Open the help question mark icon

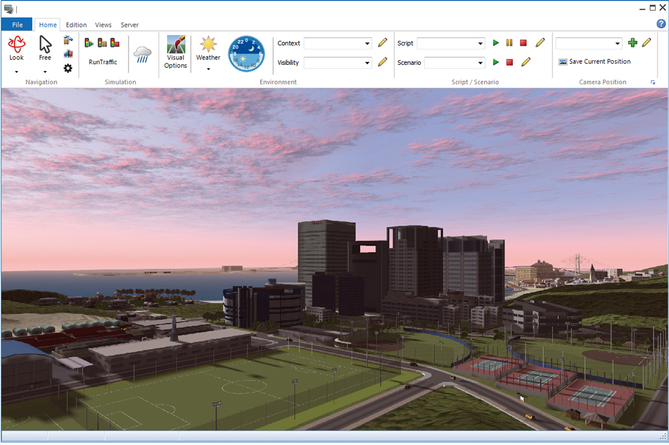(x=661, y=24)
